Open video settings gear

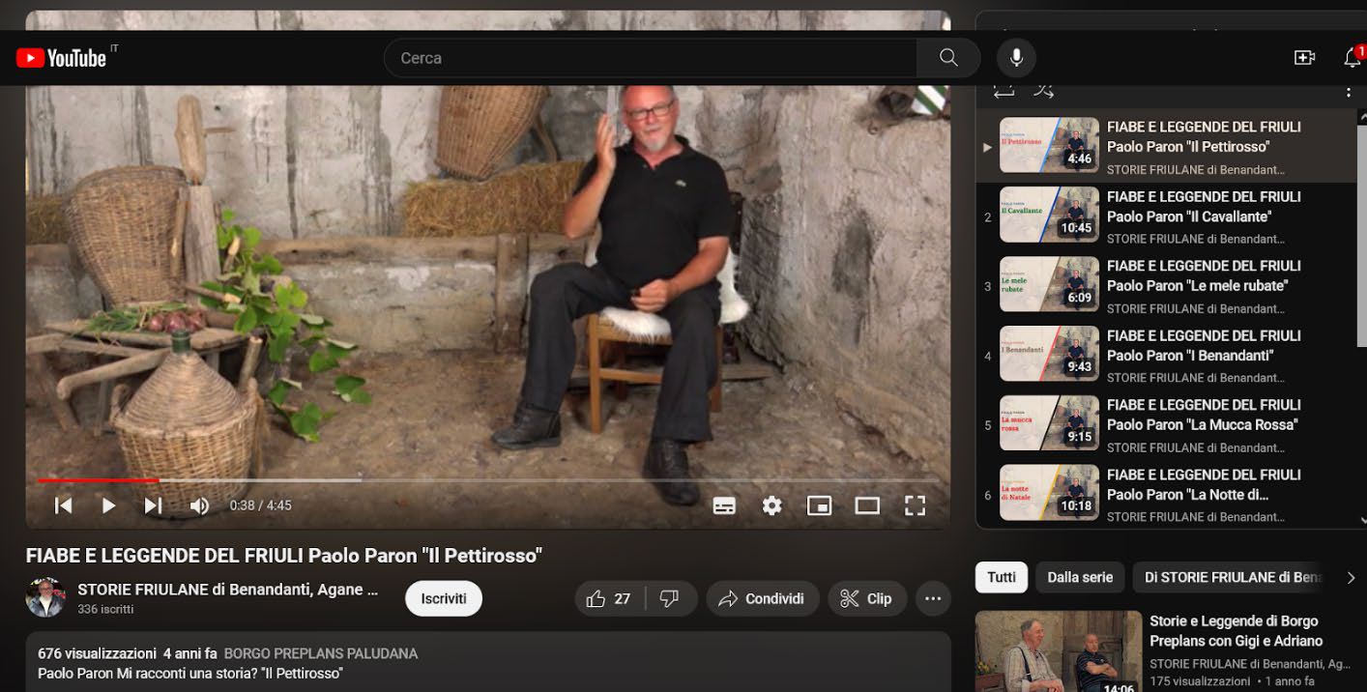[x=771, y=505]
